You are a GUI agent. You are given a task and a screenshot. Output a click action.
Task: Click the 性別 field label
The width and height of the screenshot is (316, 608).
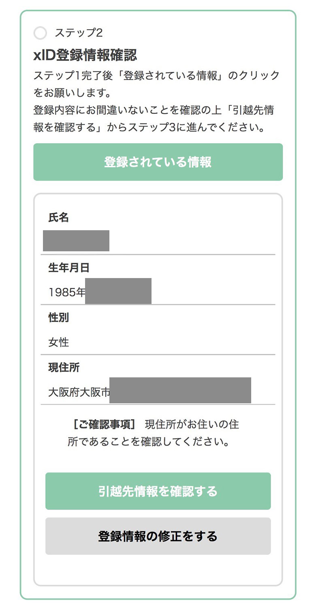[x=59, y=317]
